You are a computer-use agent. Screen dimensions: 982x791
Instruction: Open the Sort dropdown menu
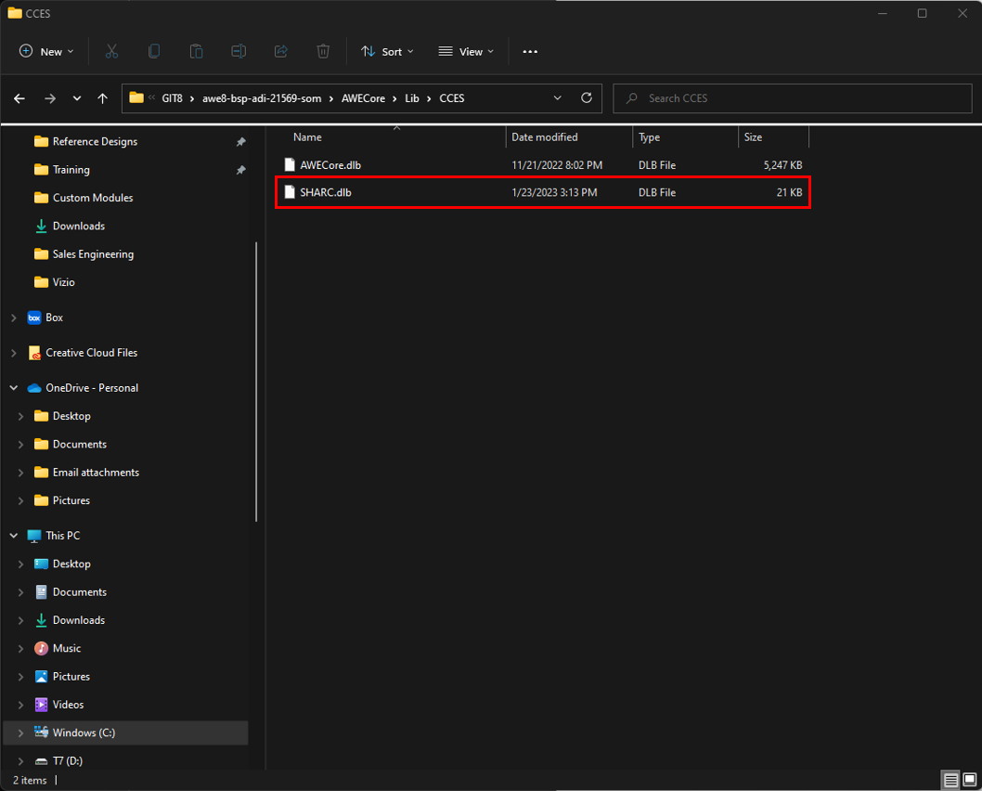coord(387,52)
